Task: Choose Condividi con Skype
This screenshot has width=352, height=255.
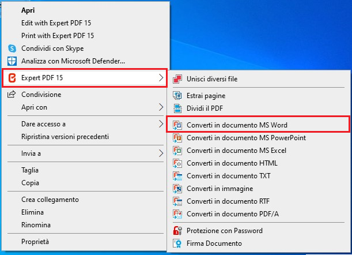Action: tap(85, 48)
